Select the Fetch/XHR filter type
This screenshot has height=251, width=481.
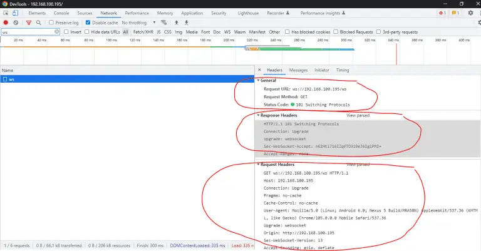click(142, 32)
